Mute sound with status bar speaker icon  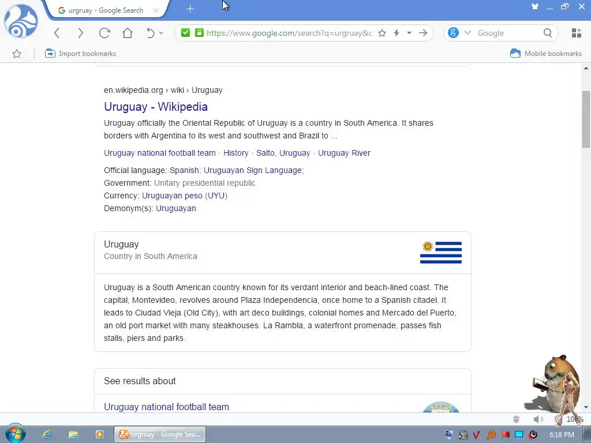538,419
